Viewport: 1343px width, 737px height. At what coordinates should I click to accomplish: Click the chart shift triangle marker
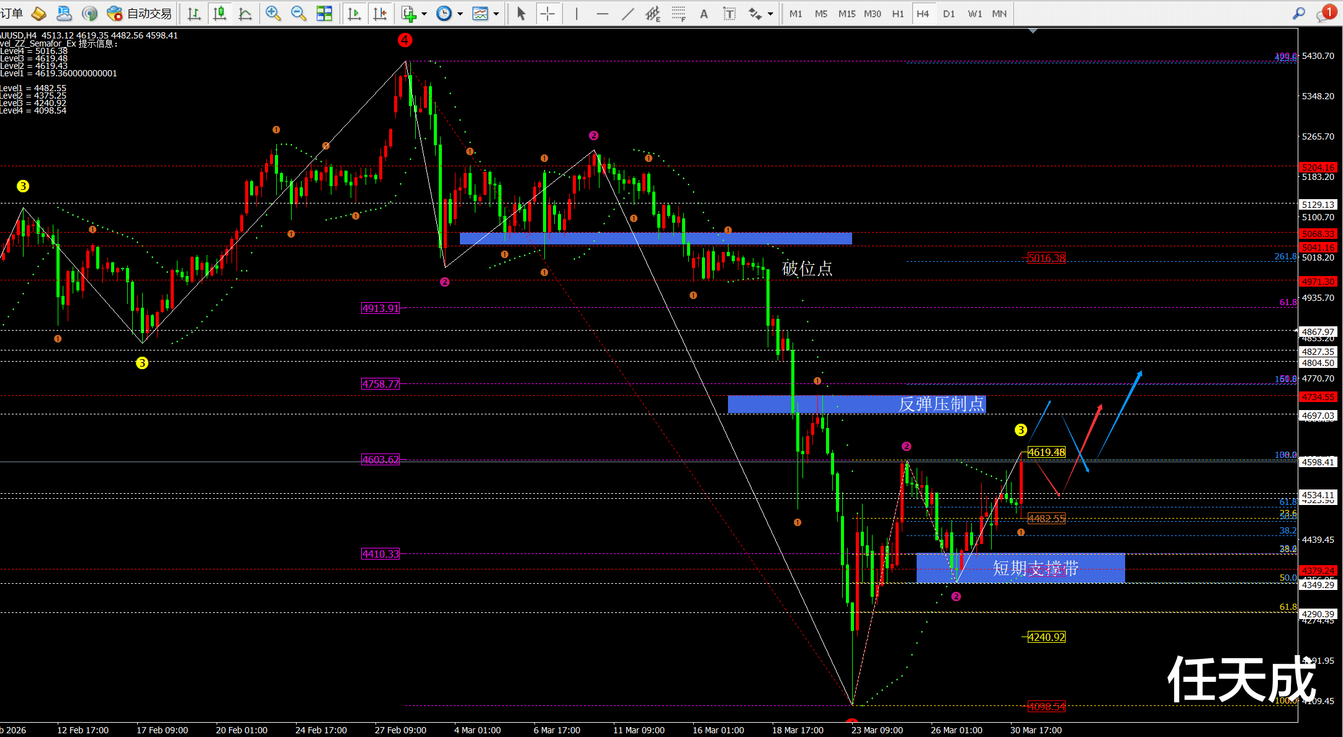[x=1033, y=30]
